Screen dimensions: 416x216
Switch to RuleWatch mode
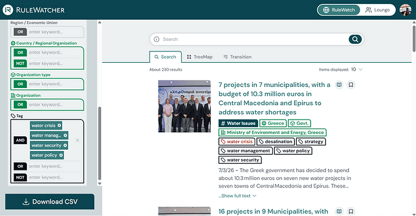coord(339,10)
